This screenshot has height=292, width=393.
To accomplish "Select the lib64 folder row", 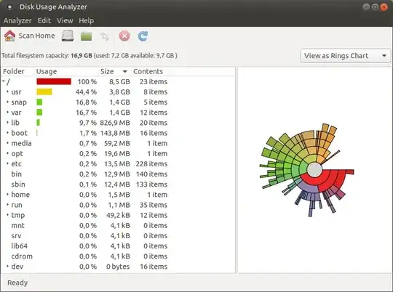I will (119, 246).
